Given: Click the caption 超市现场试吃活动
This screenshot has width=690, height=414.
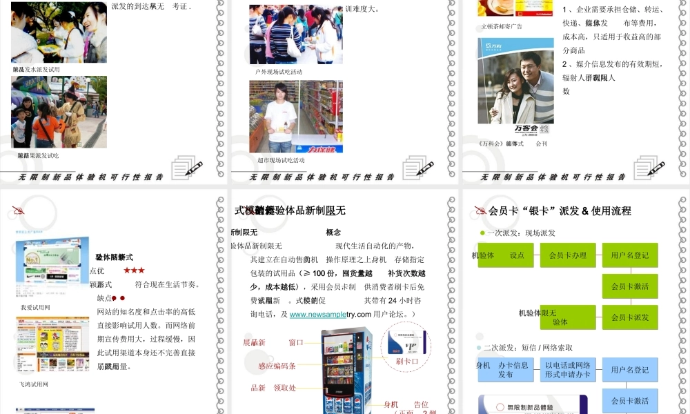Looking at the screenshot, I should 282,160.
